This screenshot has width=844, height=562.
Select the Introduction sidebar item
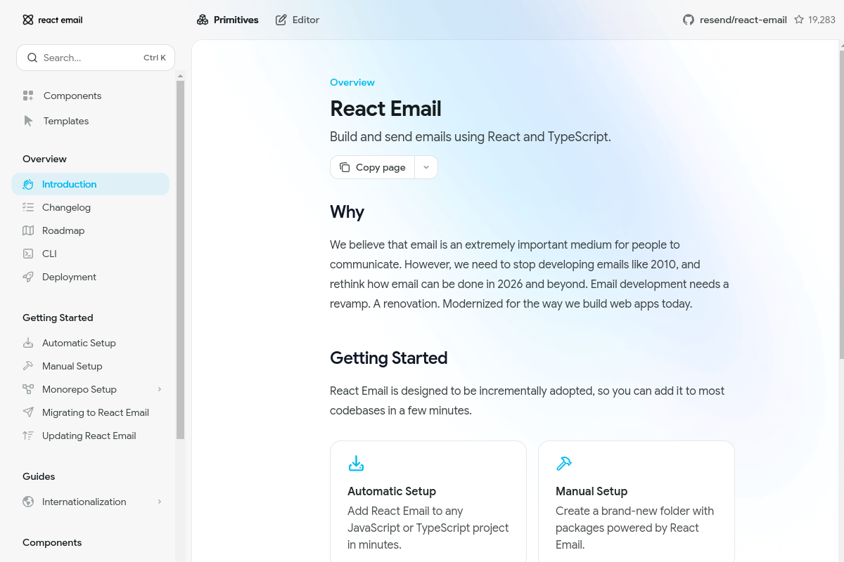coord(90,184)
